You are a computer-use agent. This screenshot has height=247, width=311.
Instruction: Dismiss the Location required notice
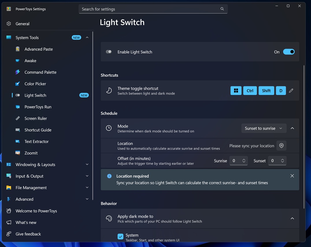[x=292, y=176]
